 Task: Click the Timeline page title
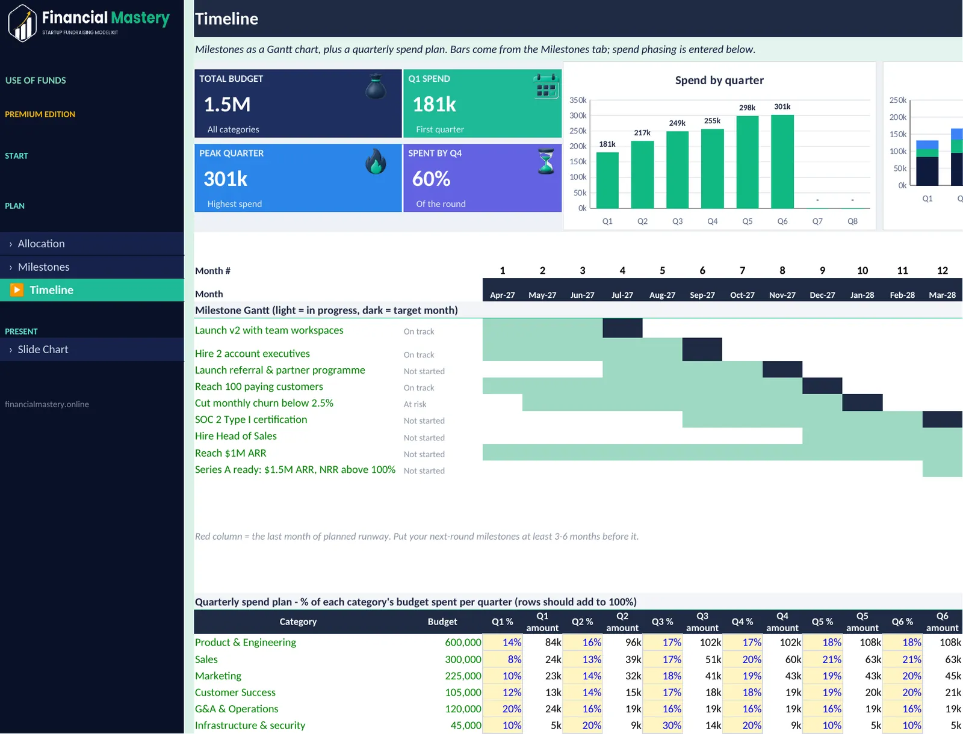(227, 19)
